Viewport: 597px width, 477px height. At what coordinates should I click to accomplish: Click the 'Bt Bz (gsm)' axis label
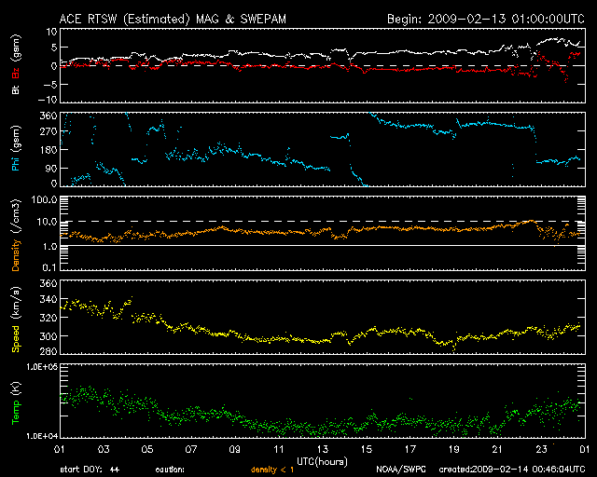point(16,64)
